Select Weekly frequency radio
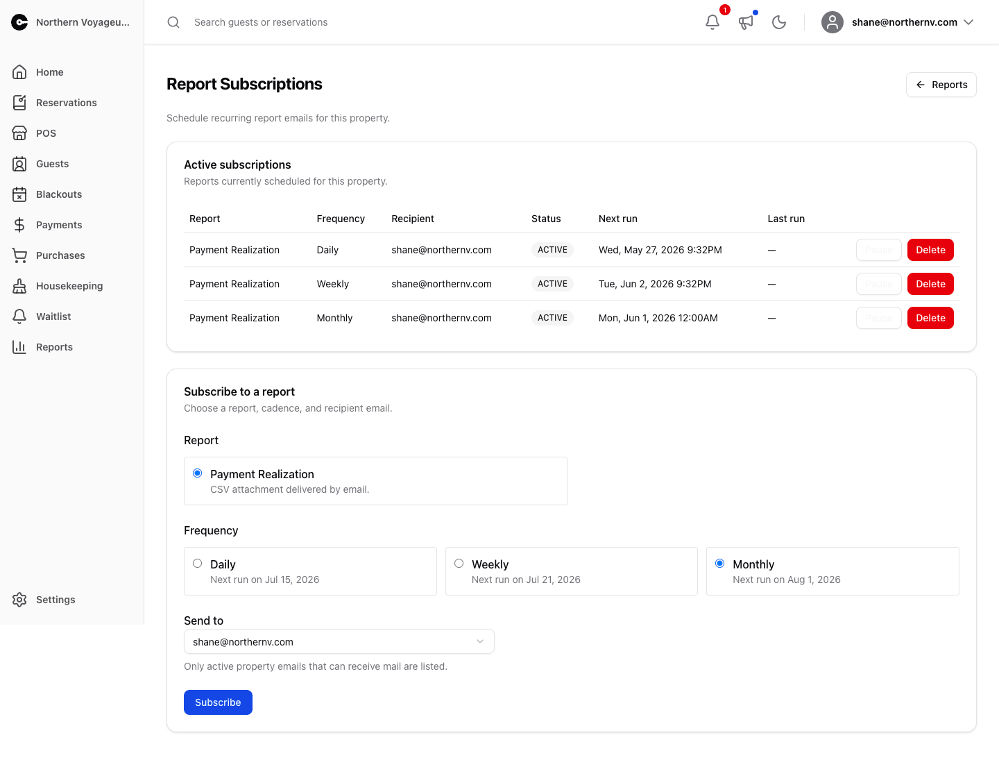This screenshot has width=999, height=760. [459, 564]
